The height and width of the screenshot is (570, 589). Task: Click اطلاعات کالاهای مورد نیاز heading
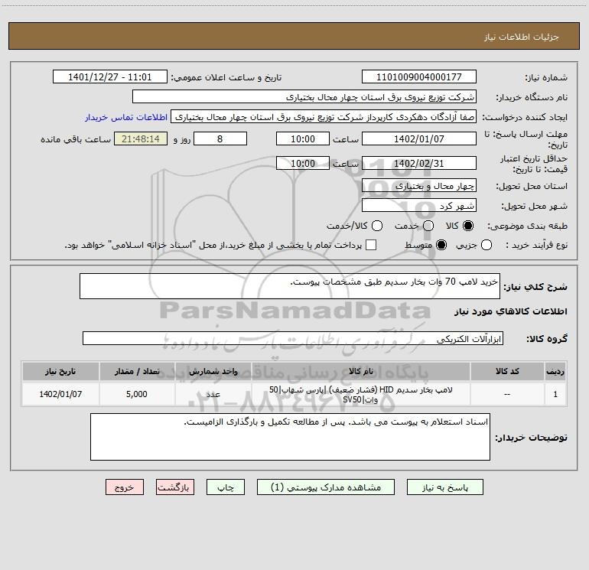tap(511, 311)
